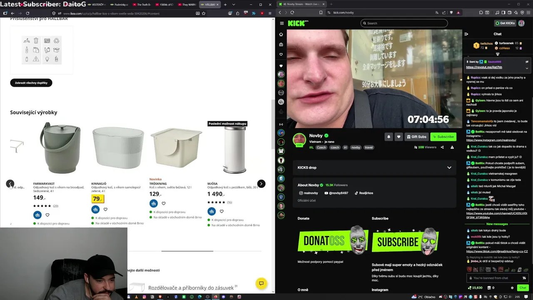Viewport: 533px width, 300px height.
Task: Focus the Kick search field
Action: (404, 23)
